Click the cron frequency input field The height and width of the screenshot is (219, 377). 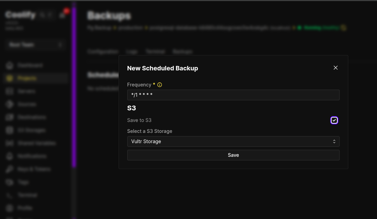(233, 95)
